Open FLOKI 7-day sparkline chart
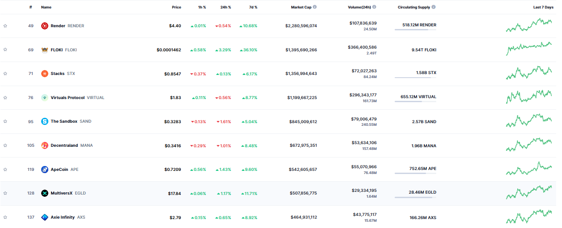 (529, 49)
